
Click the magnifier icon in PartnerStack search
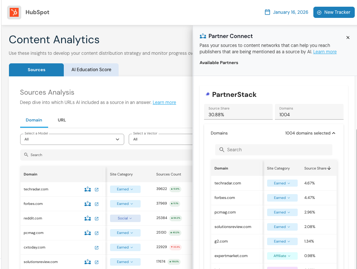coord(222,149)
